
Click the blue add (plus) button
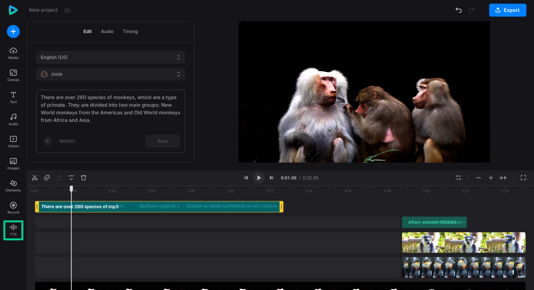coord(13,32)
